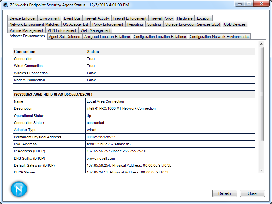Close window using title bar X
The height and width of the screenshot is (204, 272).
[x=261, y=4]
